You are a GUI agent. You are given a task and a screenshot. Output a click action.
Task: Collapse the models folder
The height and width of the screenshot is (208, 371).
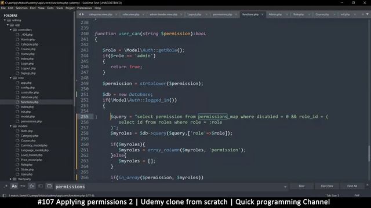tap(10, 126)
